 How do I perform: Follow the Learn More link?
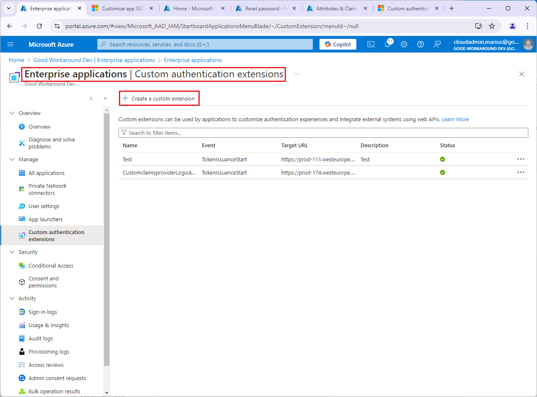[455, 119]
